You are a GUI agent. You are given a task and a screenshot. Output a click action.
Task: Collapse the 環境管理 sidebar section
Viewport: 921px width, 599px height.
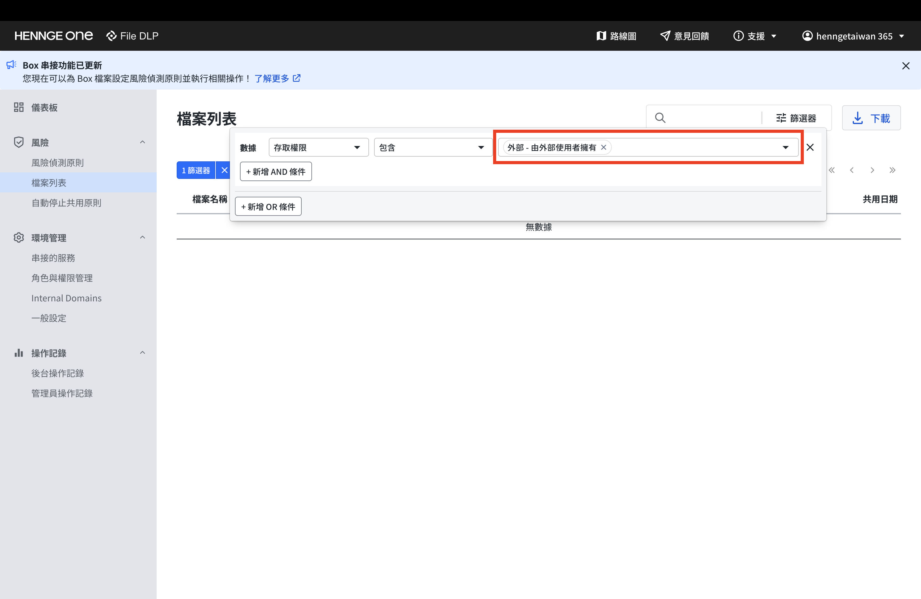[143, 237]
